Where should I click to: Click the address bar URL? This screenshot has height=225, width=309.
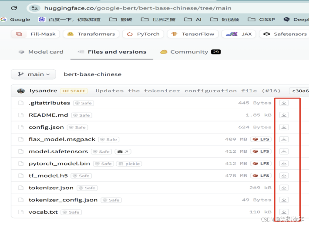[138, 8]
